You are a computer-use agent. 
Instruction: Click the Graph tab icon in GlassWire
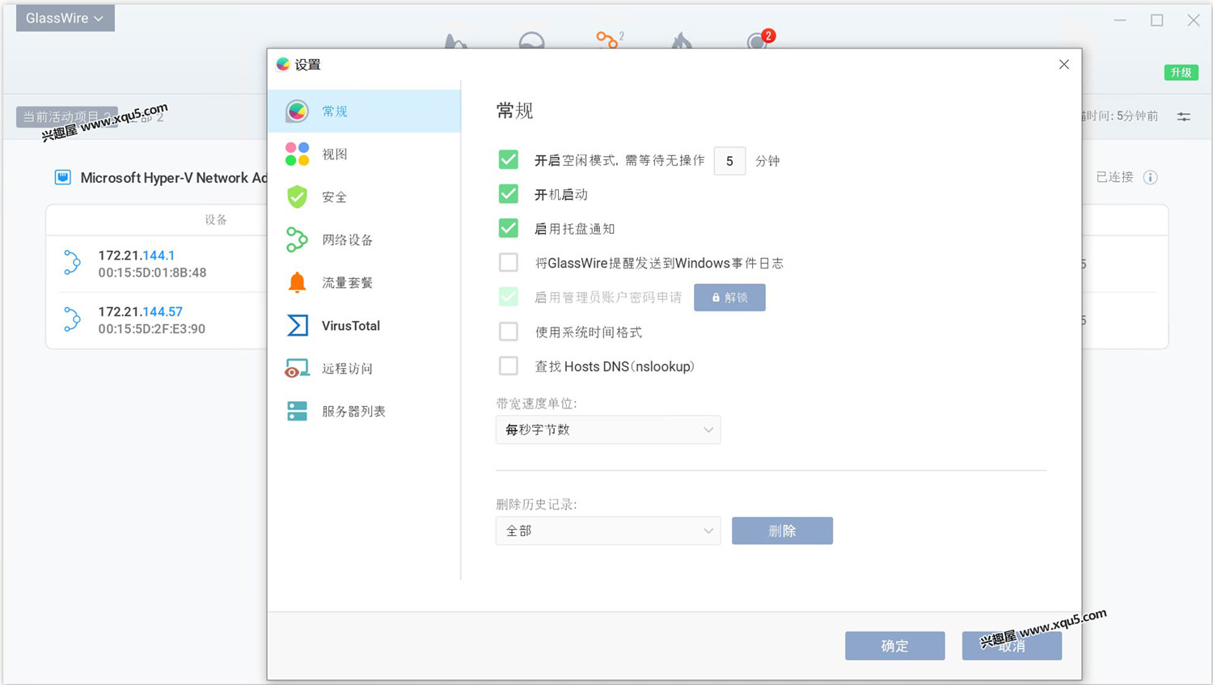[x=456, y=41]
